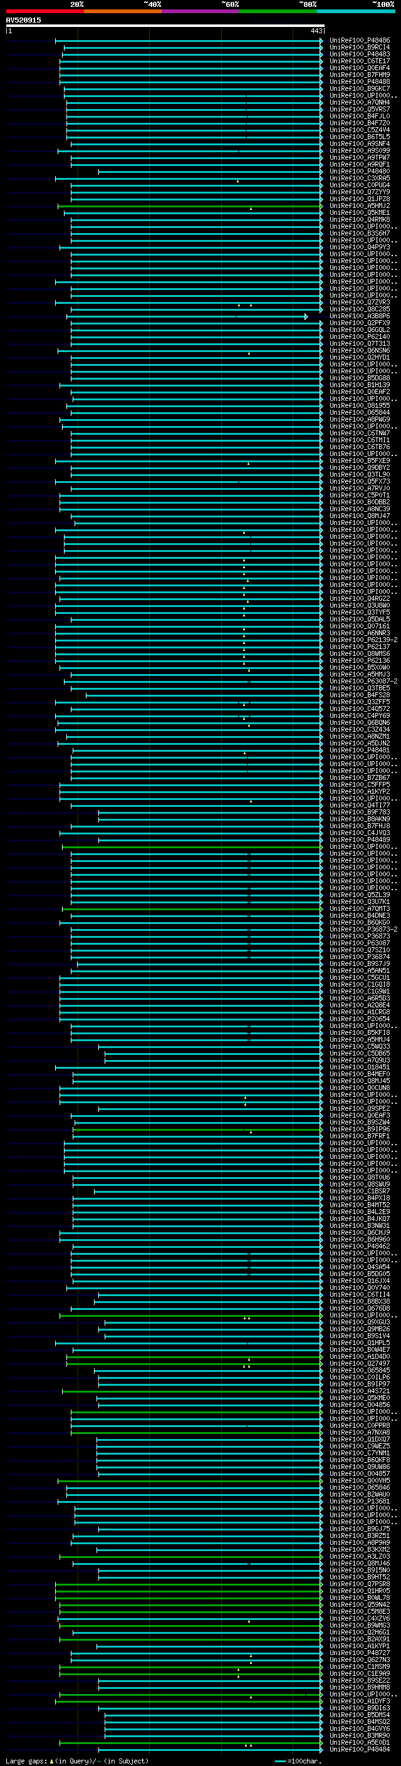Select hit label UniRef100_C4PY69
This screenshot has width=401, height=1766.
(360, 715)
